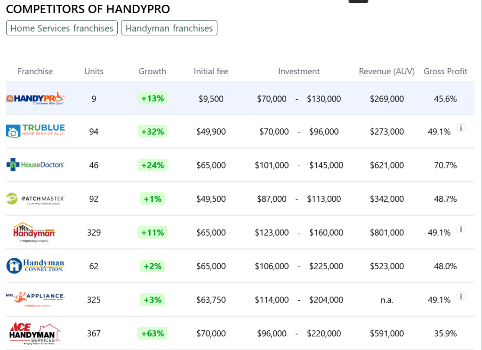Click units value 94
482x350 pixels.
click(x=94, y=132)
